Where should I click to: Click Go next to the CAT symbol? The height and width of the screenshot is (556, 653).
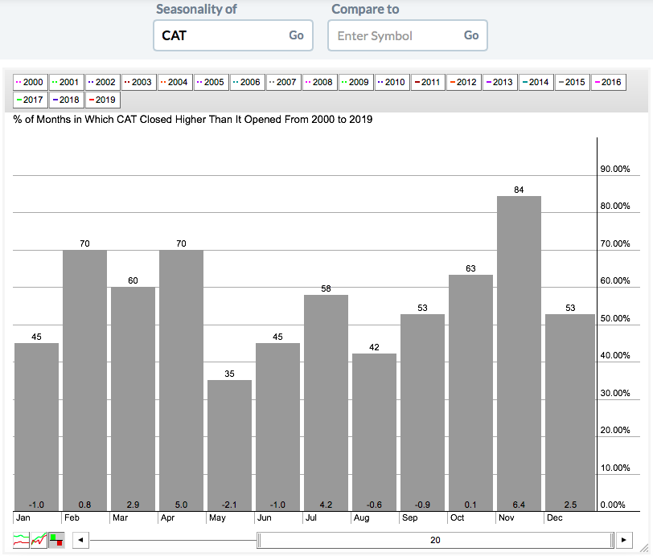coord(296,35)
